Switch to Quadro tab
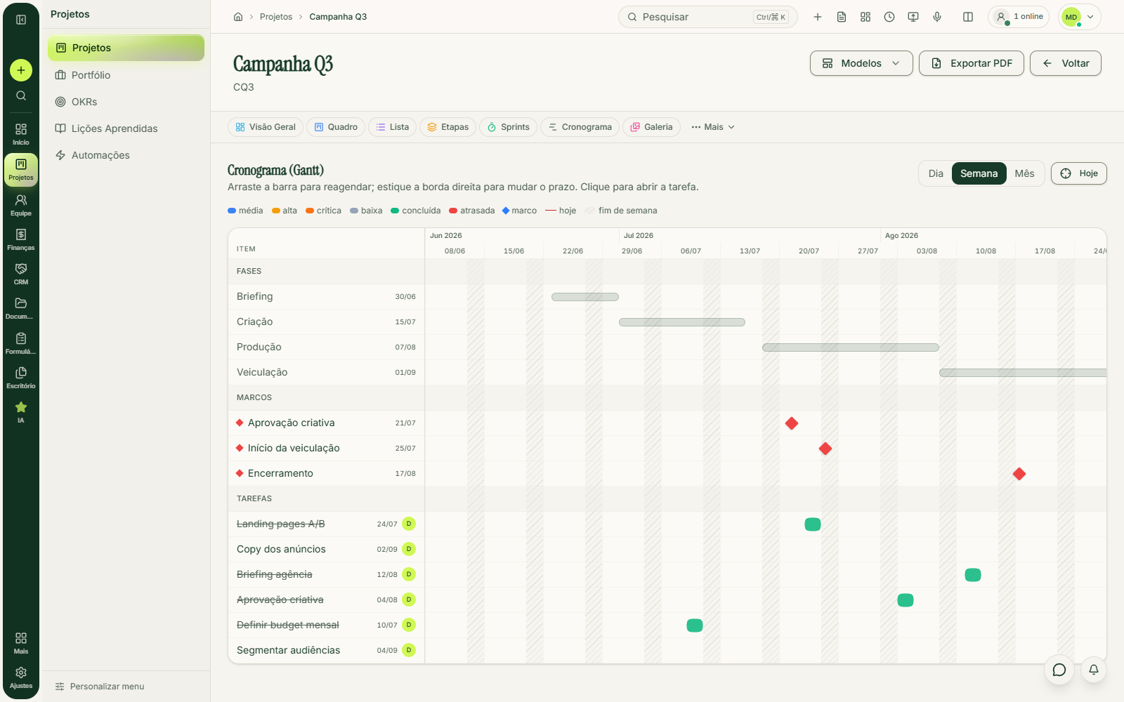Viewport: 1124px width, 702px height. 336,127
